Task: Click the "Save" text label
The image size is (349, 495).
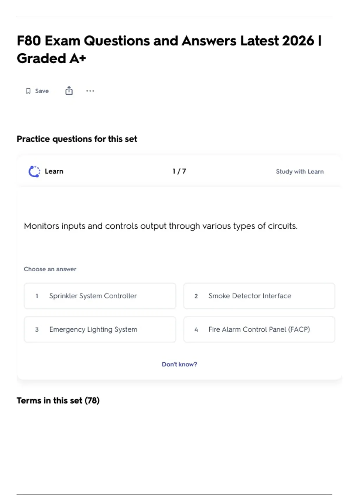Action: (42, 91)
